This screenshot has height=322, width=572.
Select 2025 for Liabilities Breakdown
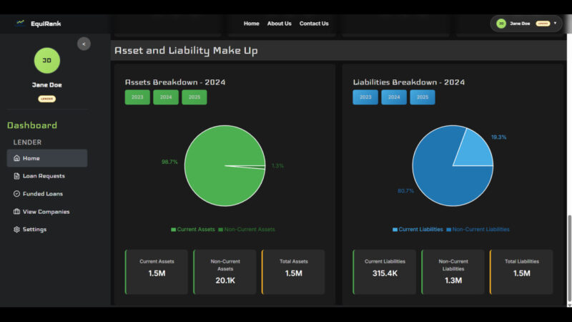(422, 97)
